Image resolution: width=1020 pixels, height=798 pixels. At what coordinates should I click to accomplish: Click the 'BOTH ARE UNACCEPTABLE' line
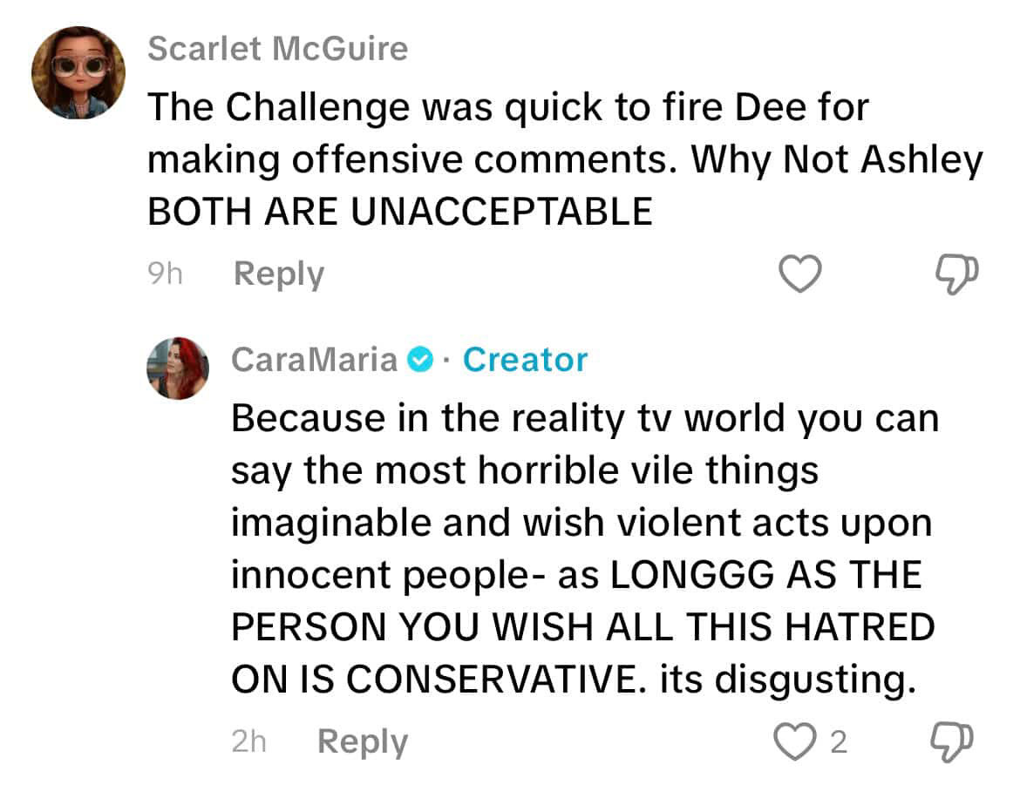[400, 212]
